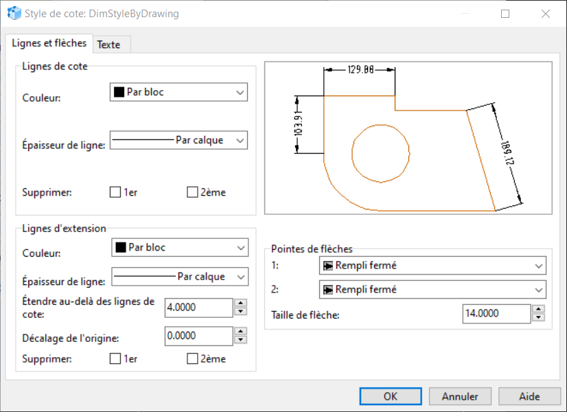Select the Lignes et flèches tab
Screen dimensions: 567x412
(49, 43)
